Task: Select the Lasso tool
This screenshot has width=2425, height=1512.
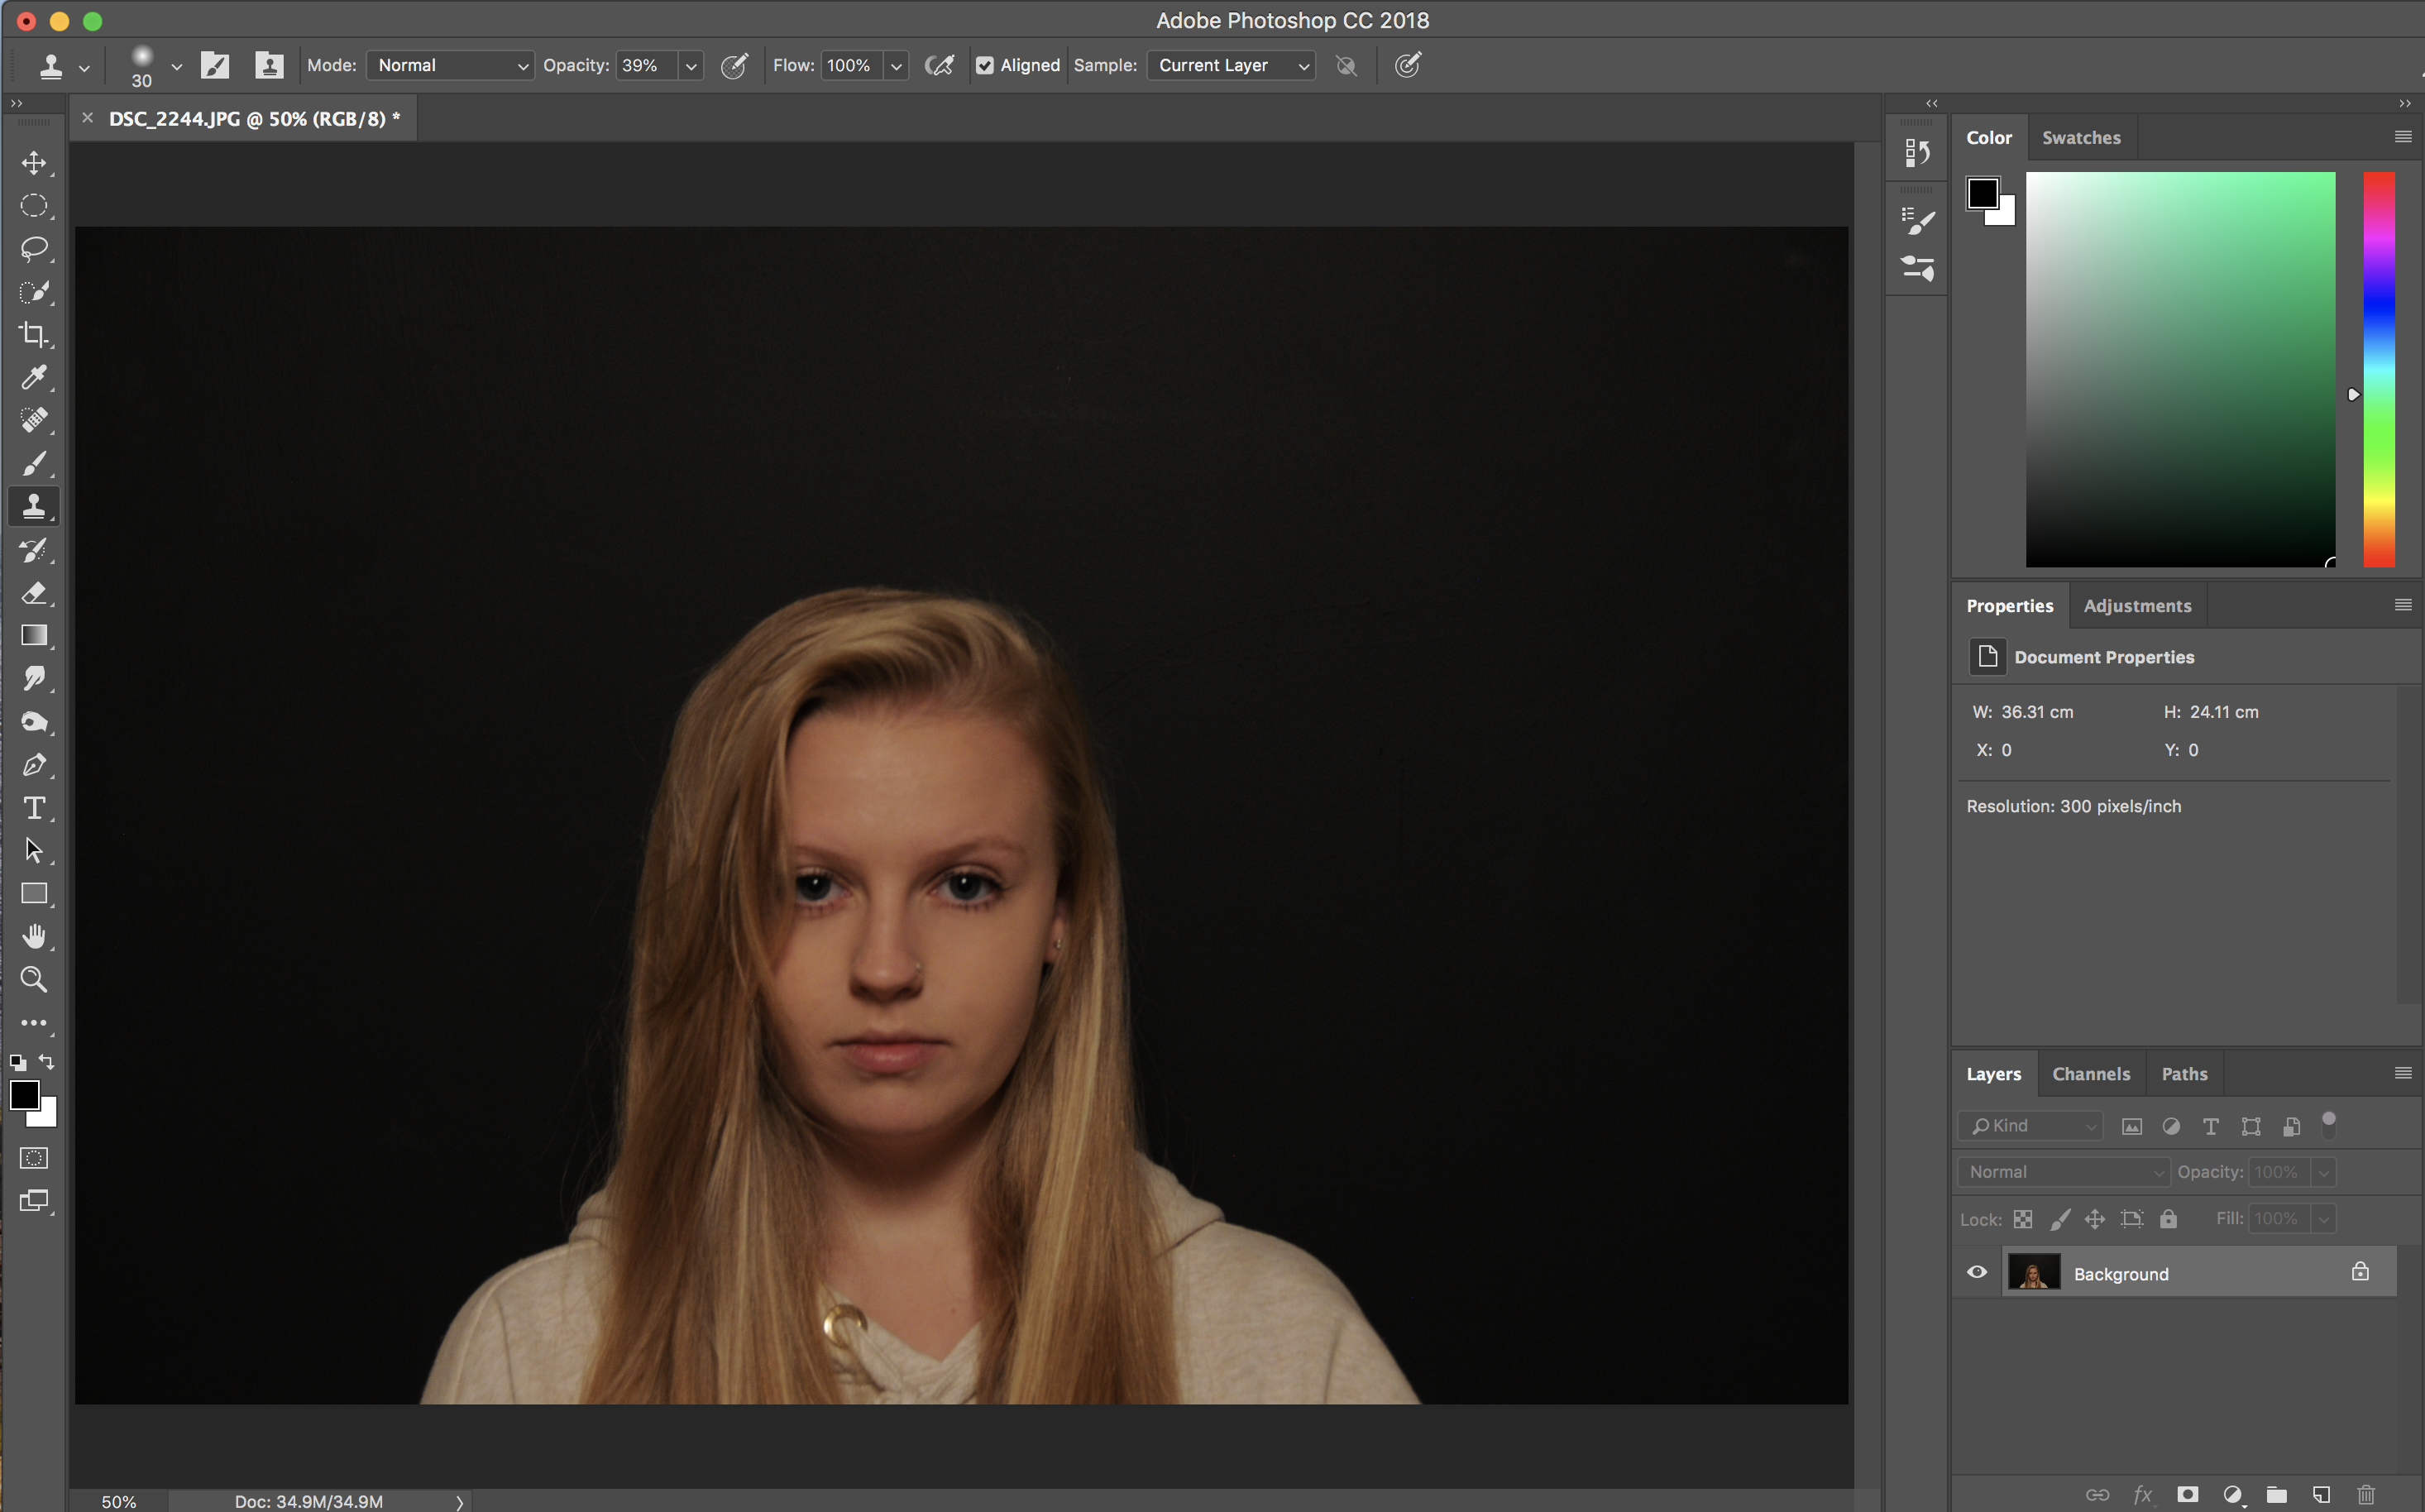Action: [x=34, y=248]
